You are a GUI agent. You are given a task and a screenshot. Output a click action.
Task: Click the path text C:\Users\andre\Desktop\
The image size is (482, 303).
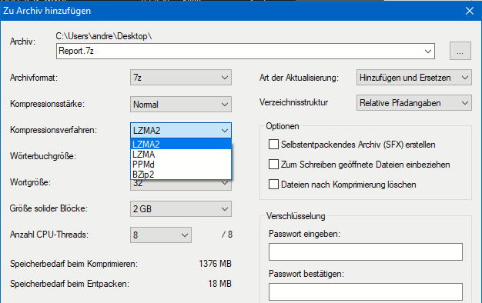[104, 36]
